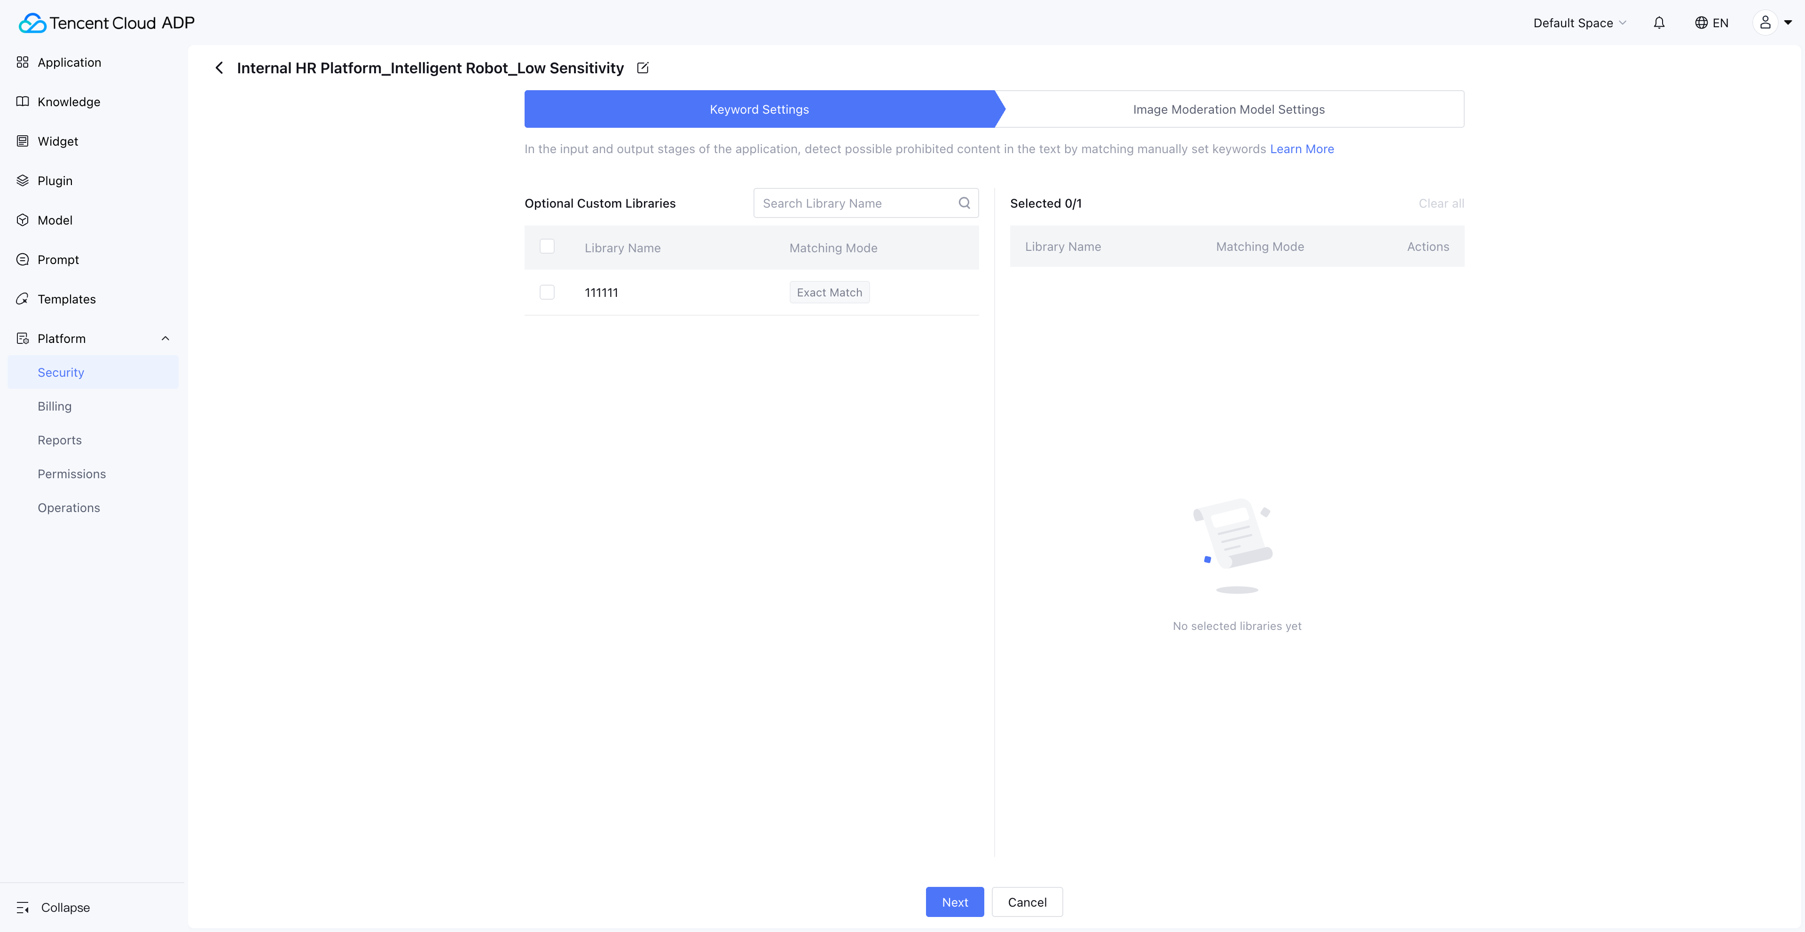This screenshot has width=1805, height=932.
Task: Open the Billing menu item
Action: click(55, 406)
